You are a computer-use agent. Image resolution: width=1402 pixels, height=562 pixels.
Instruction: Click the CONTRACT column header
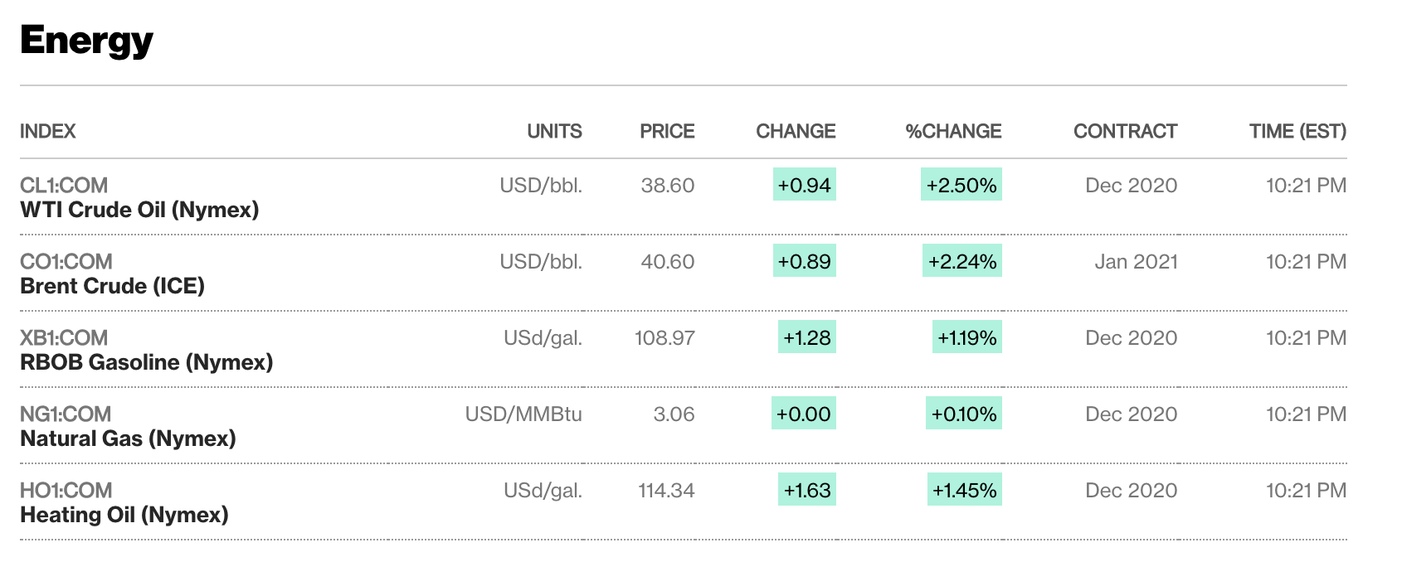click(x=1125, y=131)
